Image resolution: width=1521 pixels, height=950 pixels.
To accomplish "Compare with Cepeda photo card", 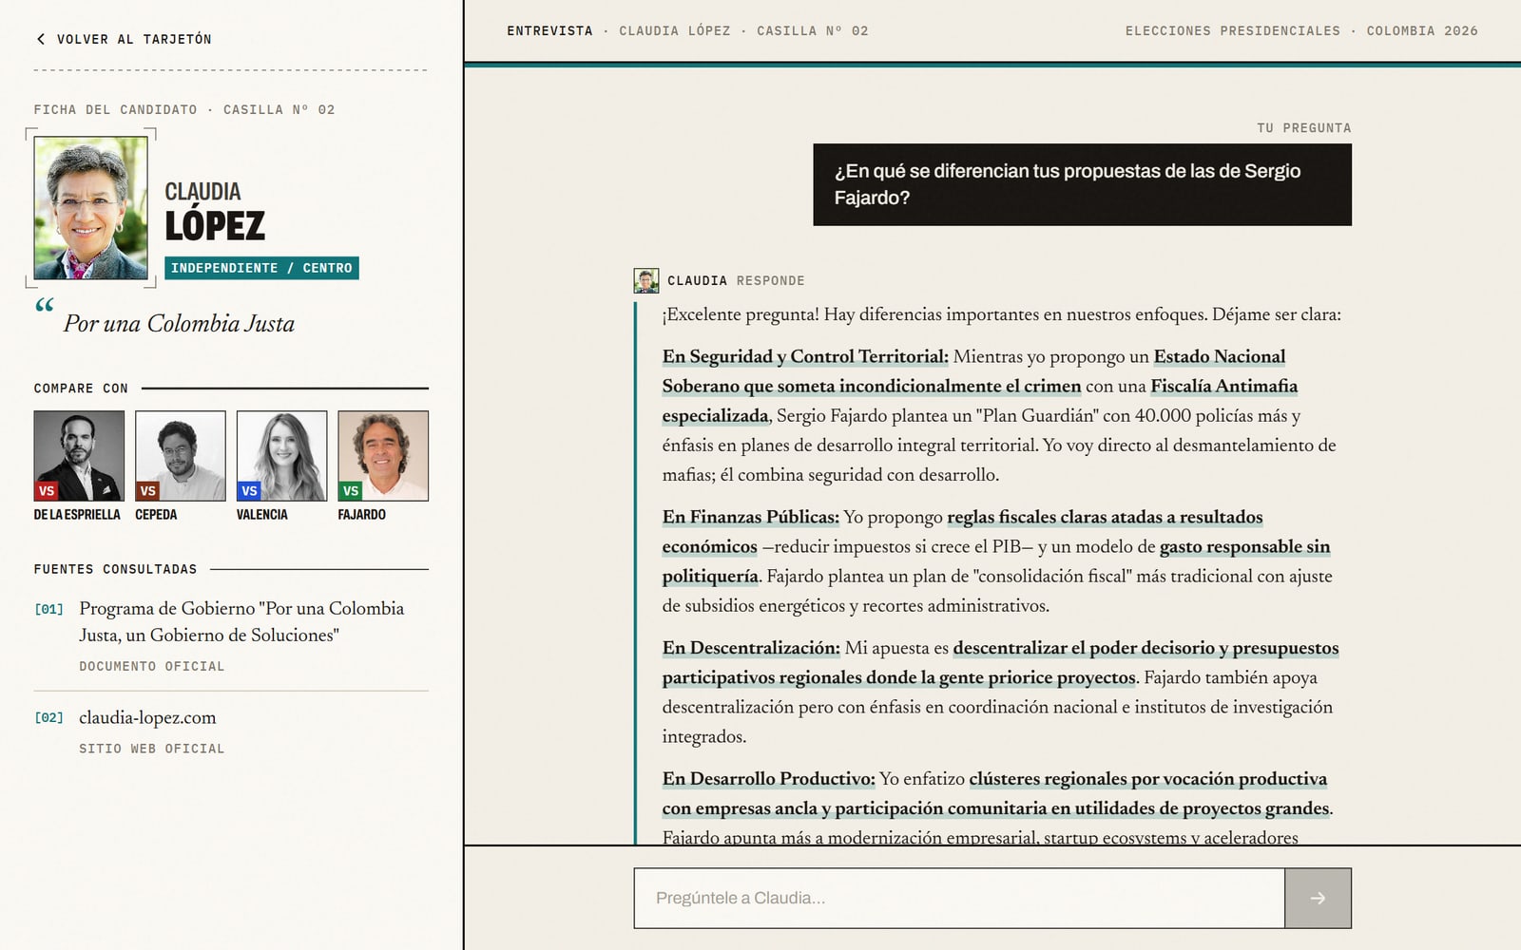I will 181,456.
